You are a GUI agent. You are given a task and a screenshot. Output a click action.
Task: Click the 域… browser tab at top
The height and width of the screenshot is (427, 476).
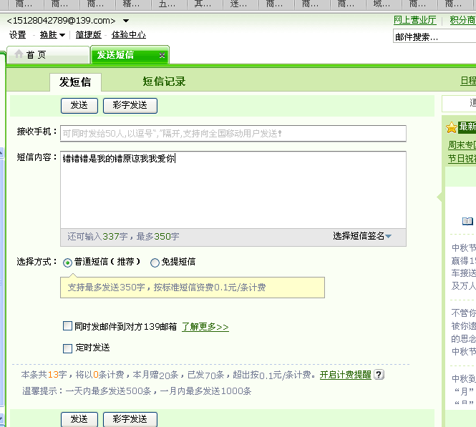384,4
